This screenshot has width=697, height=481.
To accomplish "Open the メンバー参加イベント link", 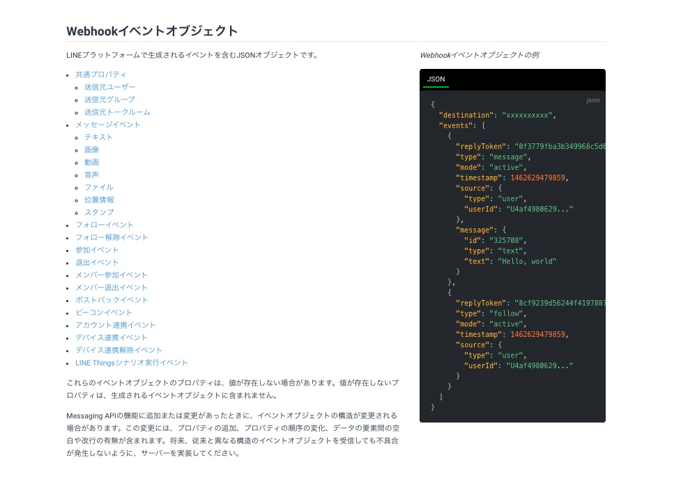I will 111,275.
